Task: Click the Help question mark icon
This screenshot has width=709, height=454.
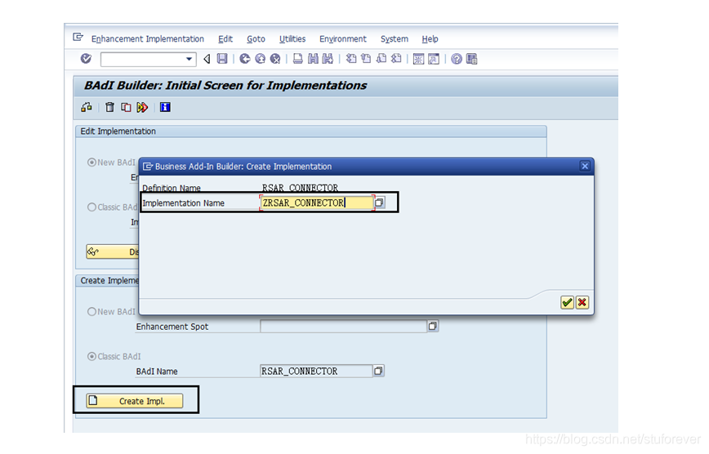Action: click(457, 59)
